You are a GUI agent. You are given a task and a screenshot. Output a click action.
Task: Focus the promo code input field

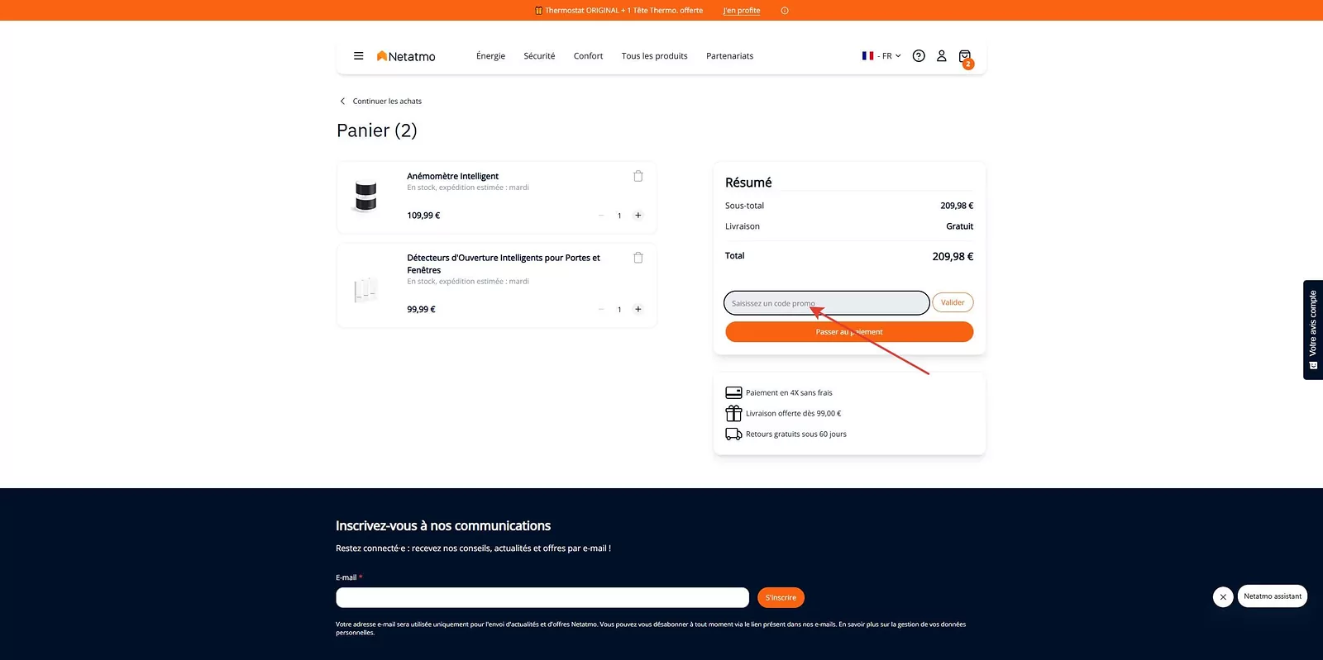[x=827, y=303]
